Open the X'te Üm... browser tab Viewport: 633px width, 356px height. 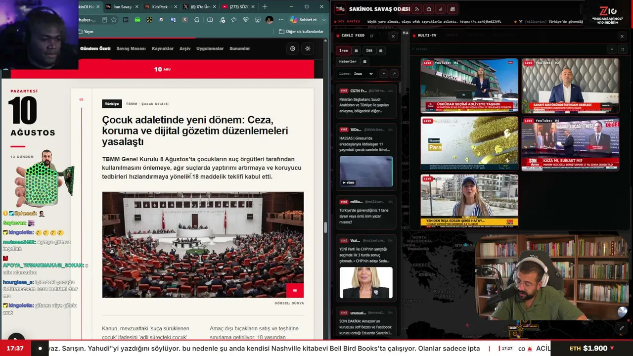click(199, 7)
